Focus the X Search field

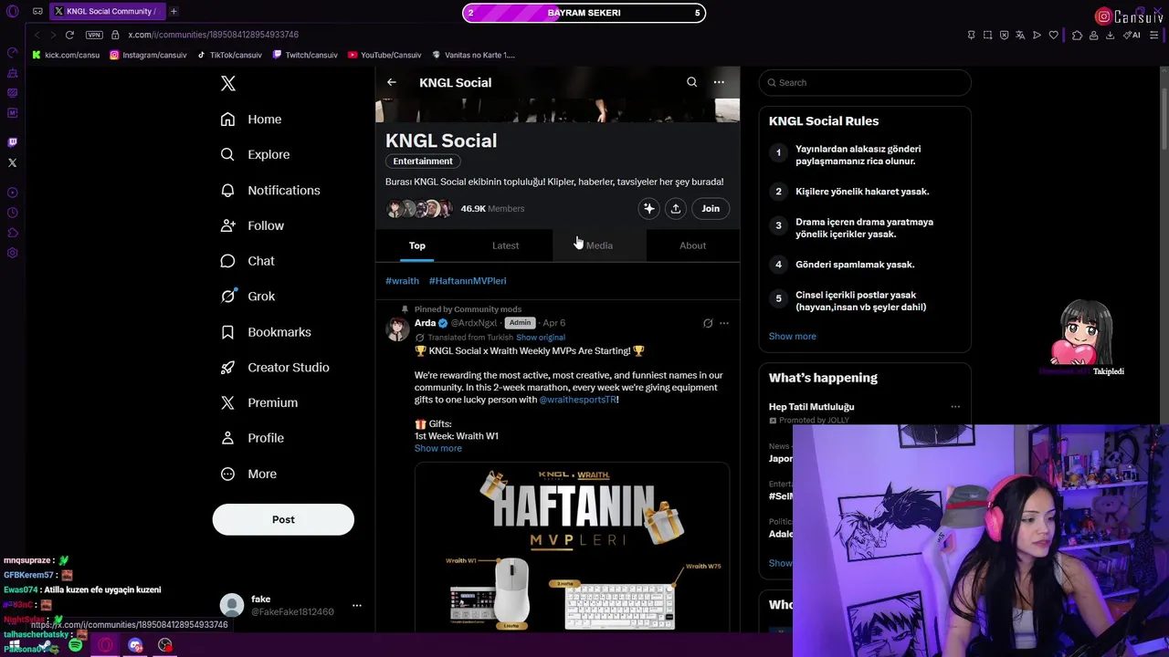[x=865, y=83]
